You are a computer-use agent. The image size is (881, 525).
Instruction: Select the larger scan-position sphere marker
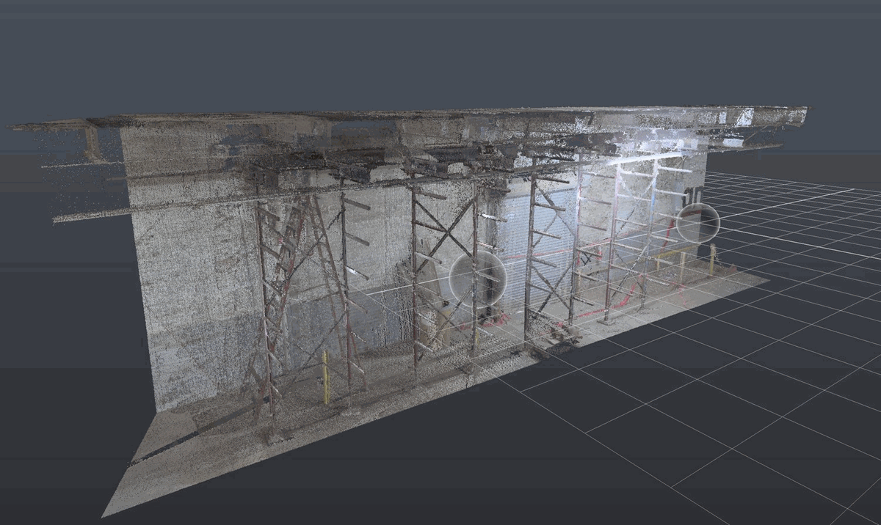pyautogui.click(x=477, y=279)
